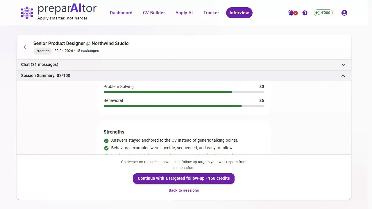Click the Practice tag chip
The height and width of the screenshot is (209, 372).
(x=43, y=51)
